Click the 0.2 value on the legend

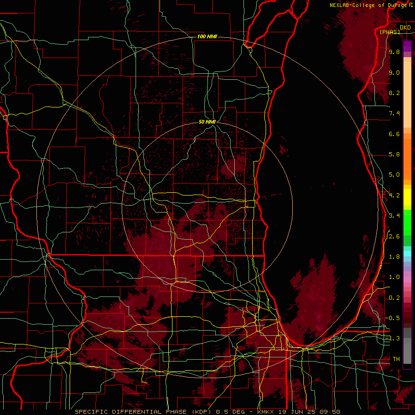point(394,298)
